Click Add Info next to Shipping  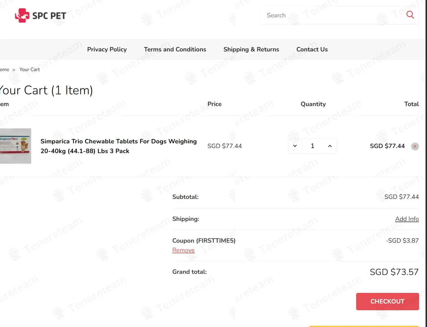coord(407,219)
